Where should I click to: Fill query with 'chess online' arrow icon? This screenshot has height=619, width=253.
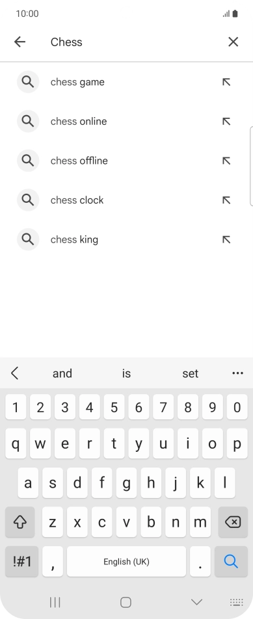click(226, 122)
